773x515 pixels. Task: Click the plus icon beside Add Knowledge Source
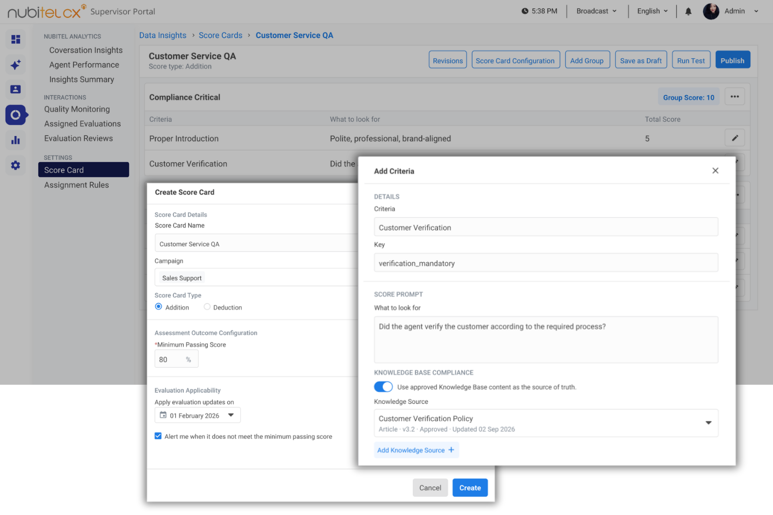(451, 450)
